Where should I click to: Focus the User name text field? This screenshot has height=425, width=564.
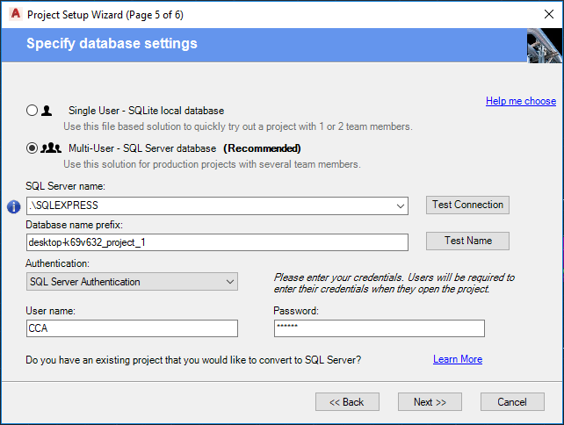point(133,328)
